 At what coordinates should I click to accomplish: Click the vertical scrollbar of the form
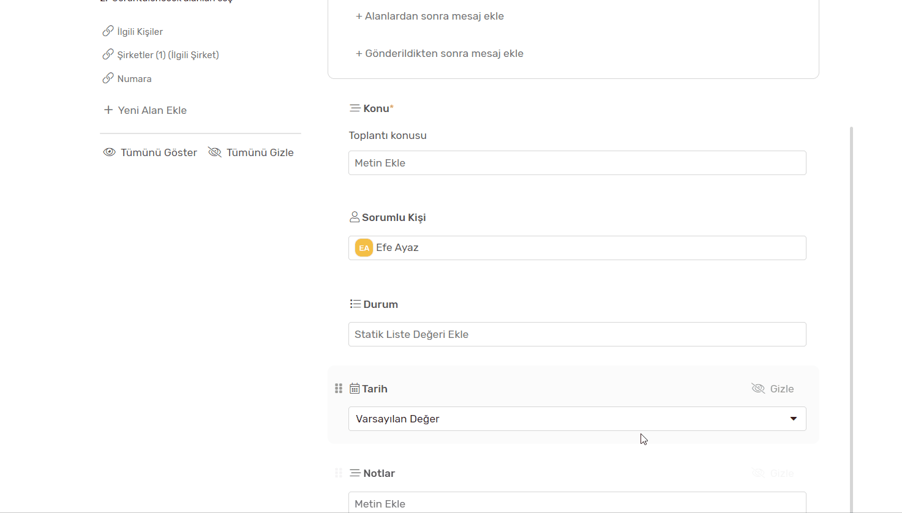pos(851,318)
